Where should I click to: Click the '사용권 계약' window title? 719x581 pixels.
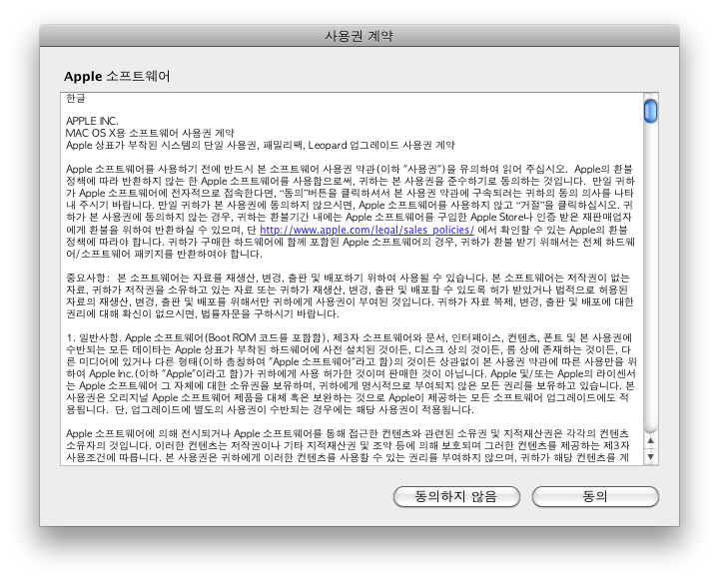pos(359,36)
